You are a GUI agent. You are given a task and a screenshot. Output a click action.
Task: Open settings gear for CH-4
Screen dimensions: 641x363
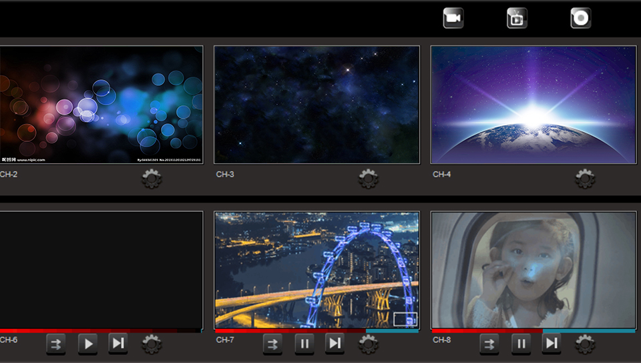tap(585, 179)
